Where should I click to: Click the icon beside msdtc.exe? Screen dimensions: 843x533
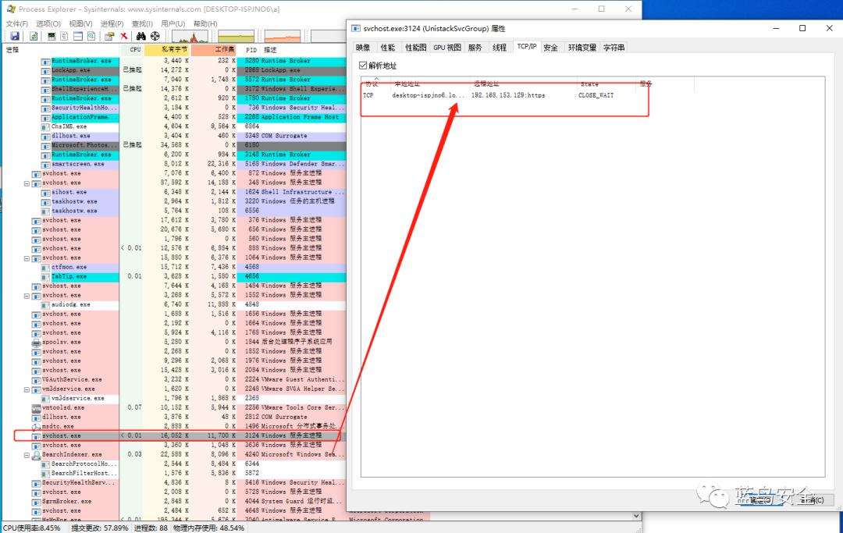click(36, 427)
